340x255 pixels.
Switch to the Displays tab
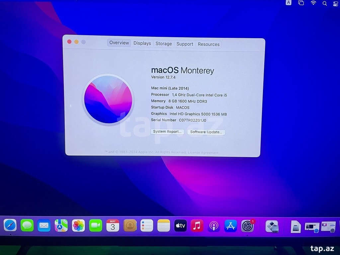(x=142, y=43)
